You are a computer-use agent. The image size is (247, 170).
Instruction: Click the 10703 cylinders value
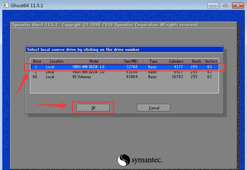(x=177, y=77)
